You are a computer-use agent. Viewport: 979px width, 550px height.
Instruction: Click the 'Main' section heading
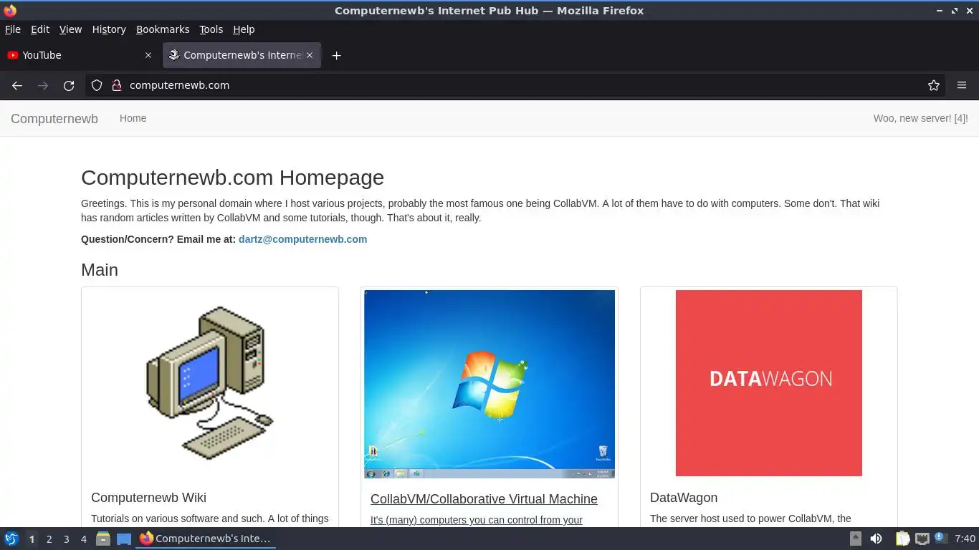[x=100, y=270]
